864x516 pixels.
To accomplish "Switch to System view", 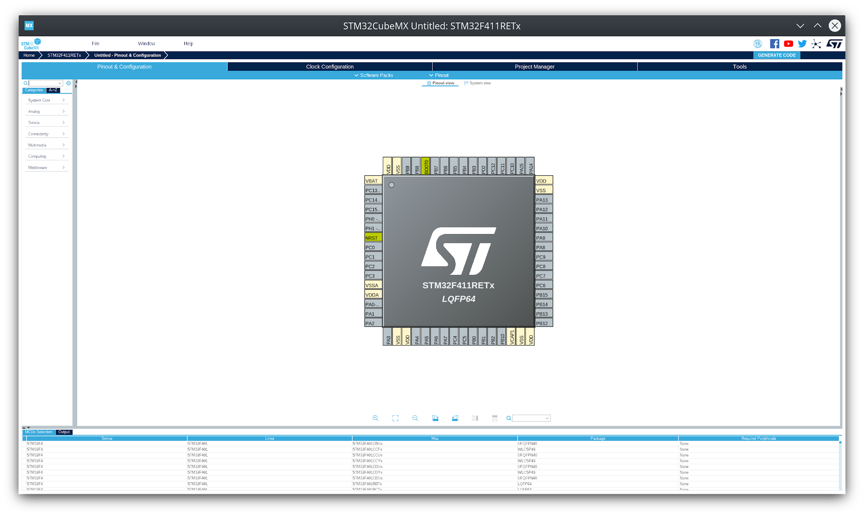I will point(478,83).
